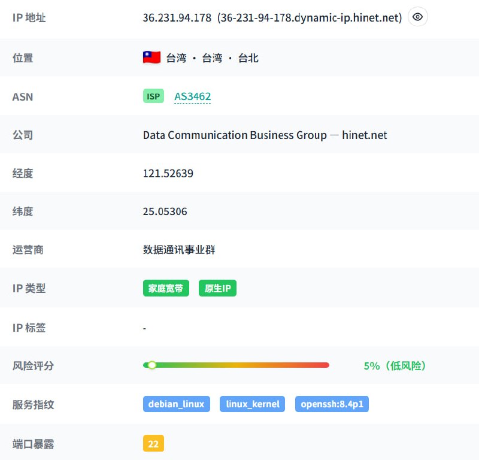Click the hostname dynamic-ip.hinet.net text
Viewport: 479px width, 460px height.
(310, 18)
